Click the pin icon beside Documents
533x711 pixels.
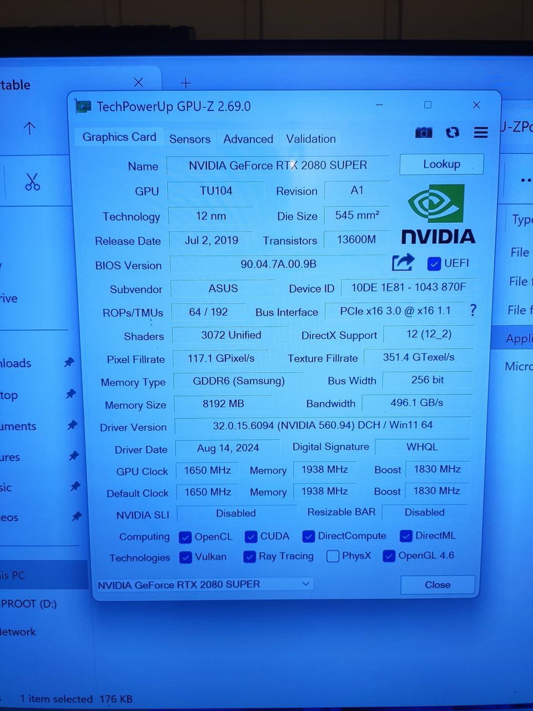point(72,425)
